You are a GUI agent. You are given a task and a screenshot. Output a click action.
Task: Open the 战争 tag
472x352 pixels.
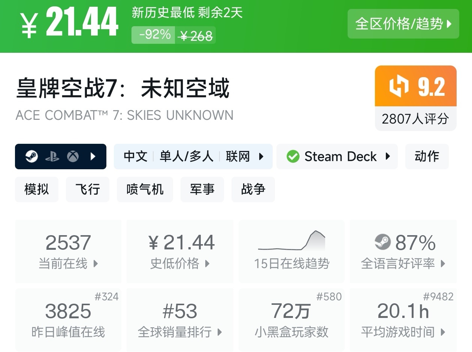253,189
